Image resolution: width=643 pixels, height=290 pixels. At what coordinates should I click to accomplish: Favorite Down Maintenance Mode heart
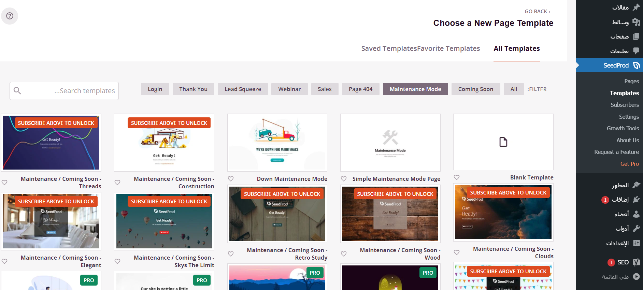(231, 179)
